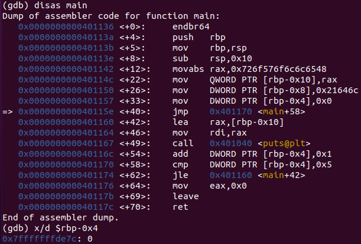Click the jle target 0x401160 main+42
Image resolution: width=361 pixels, height=244 pixels.
pos(258,175)
